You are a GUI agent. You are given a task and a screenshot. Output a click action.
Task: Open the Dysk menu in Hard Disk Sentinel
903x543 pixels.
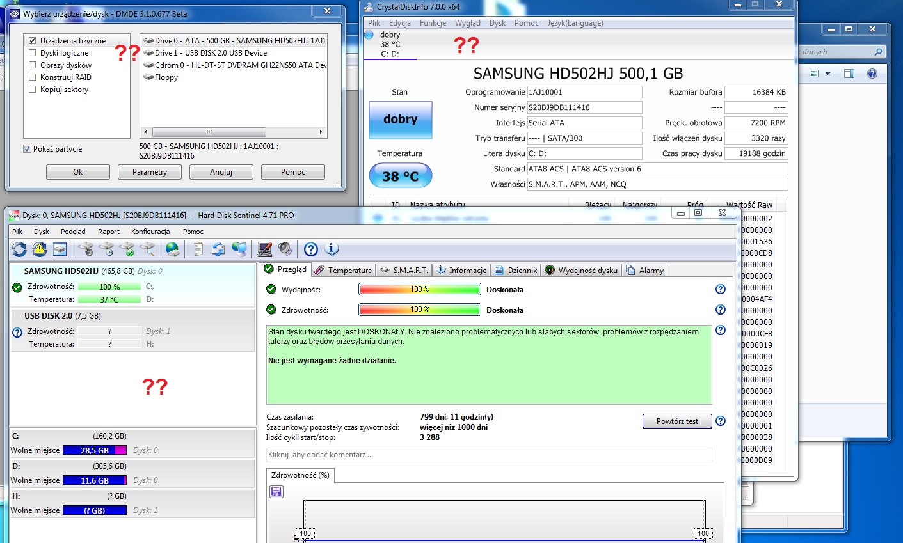42,232
